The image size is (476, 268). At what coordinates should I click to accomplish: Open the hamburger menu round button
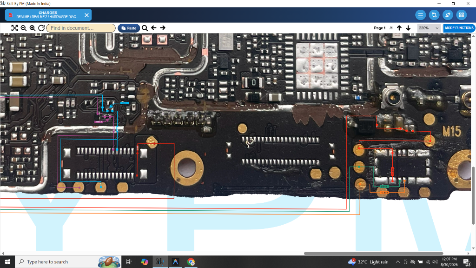coord(420,15)
